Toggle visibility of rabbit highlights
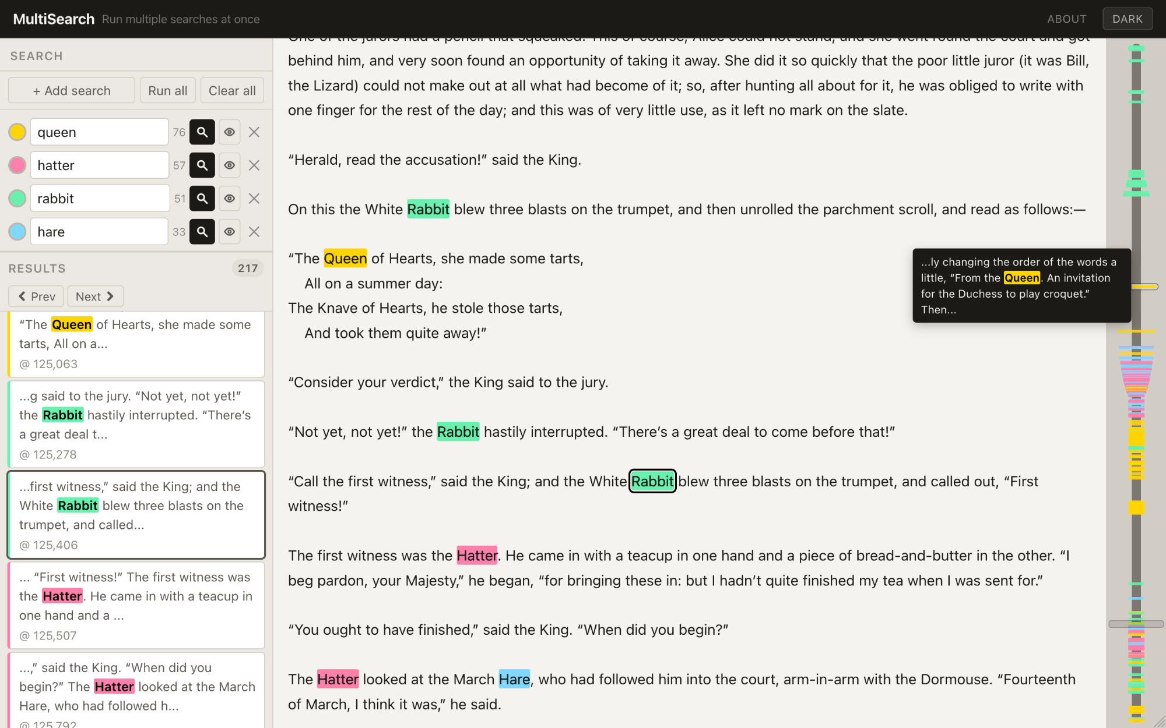The image size is (1166, 728). (x=230, y=199)
